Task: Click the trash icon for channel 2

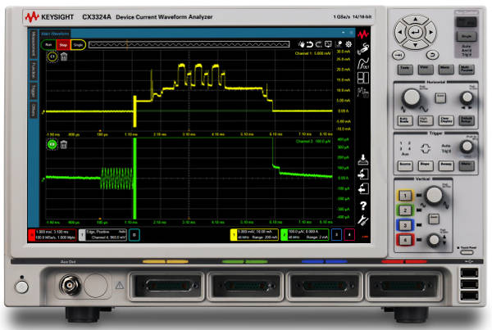Action: point(64,144)
